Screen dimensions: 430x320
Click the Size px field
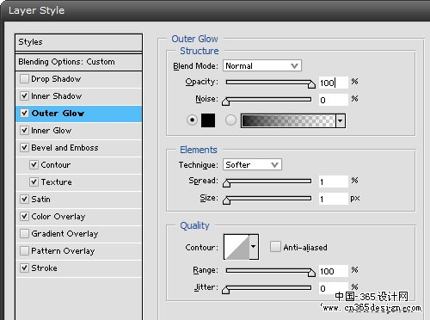click(334, 199)
